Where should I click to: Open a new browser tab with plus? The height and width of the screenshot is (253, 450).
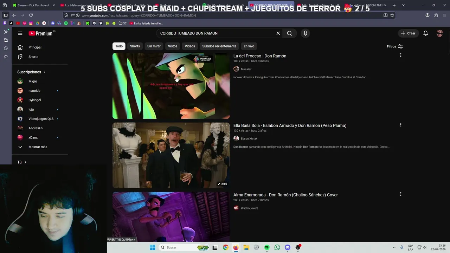394,5
